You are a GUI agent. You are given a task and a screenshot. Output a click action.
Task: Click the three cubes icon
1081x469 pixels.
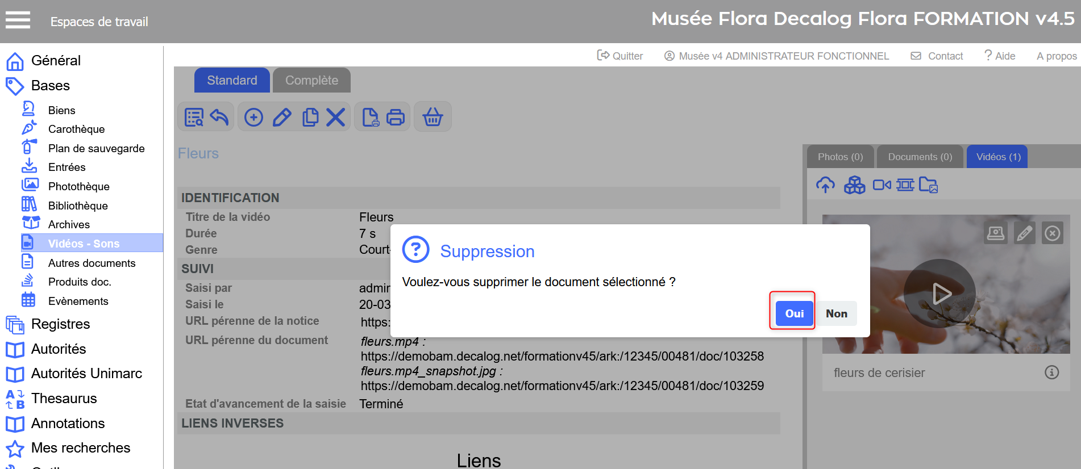[x=854, y=185]
